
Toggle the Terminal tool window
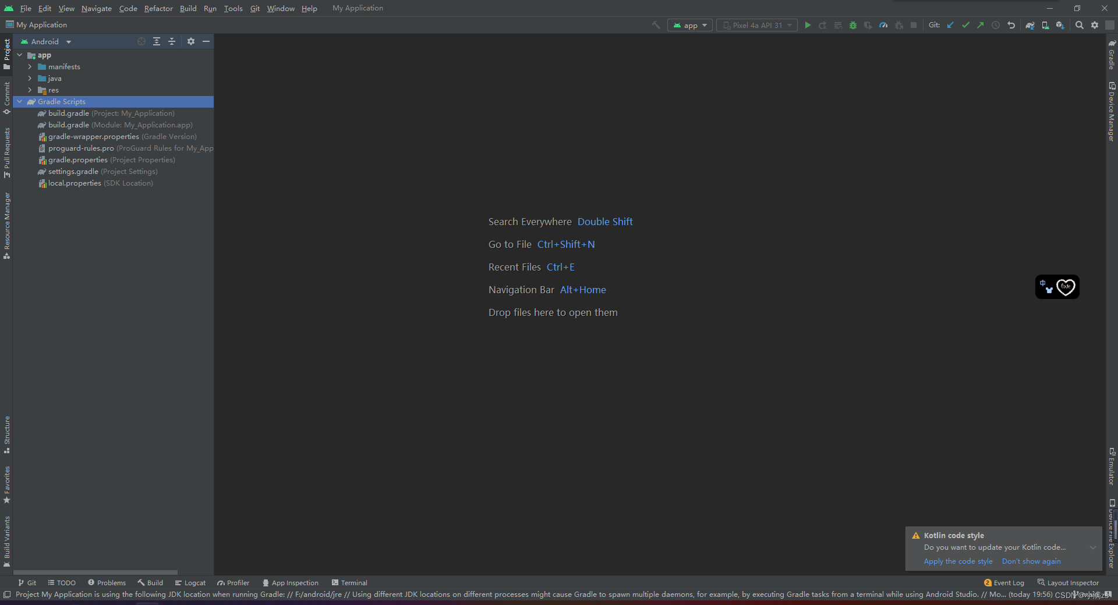point(349,583)
